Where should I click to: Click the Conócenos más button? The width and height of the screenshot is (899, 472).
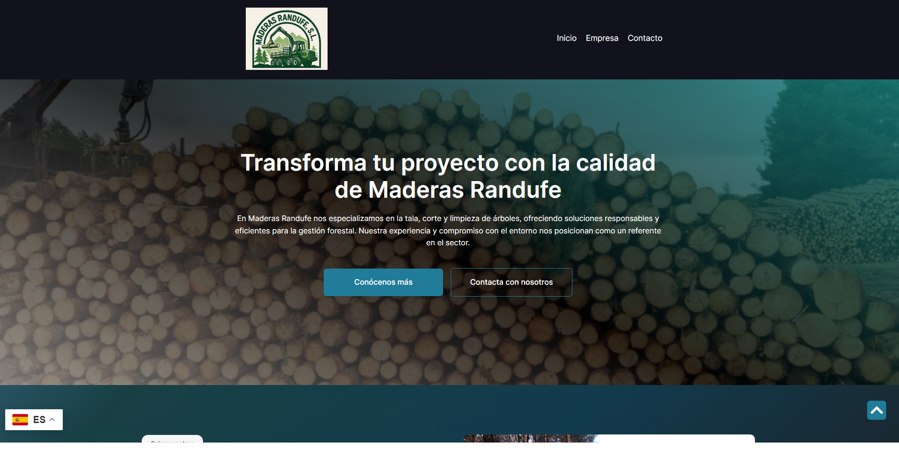point(383,282)
